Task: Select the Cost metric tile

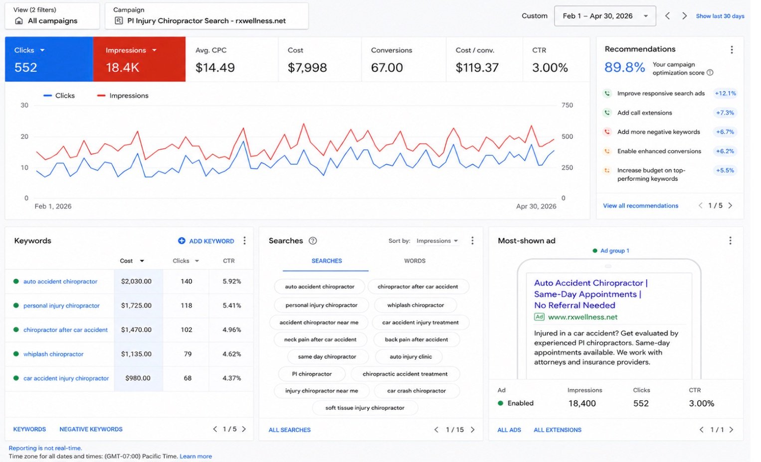Action: pyautogui.click(x=320, y=59)
